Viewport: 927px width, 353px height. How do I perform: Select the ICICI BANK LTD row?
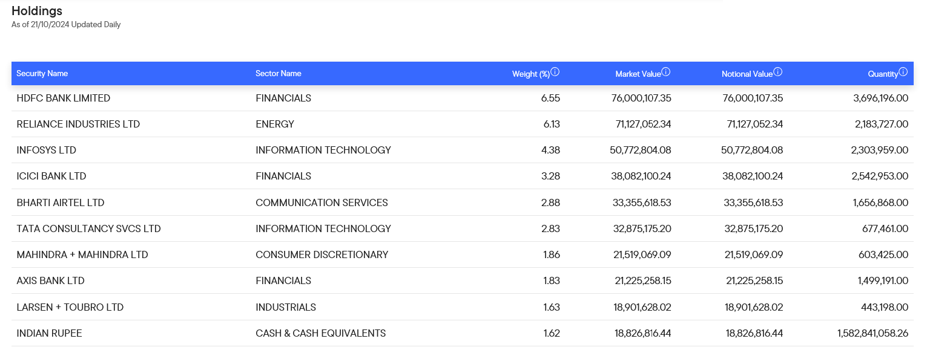point(51,176)
